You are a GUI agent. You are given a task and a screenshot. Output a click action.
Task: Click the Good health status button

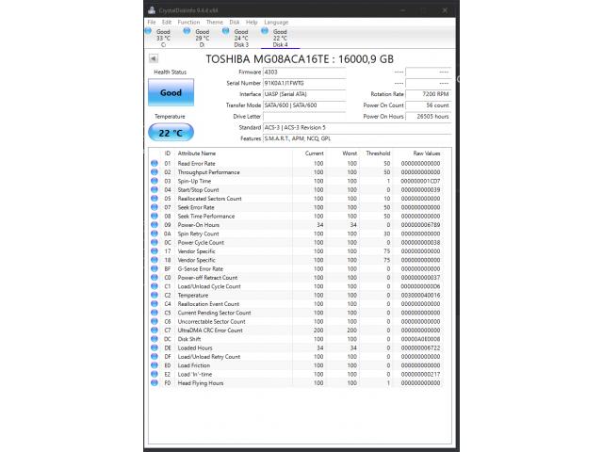(171, 93)
